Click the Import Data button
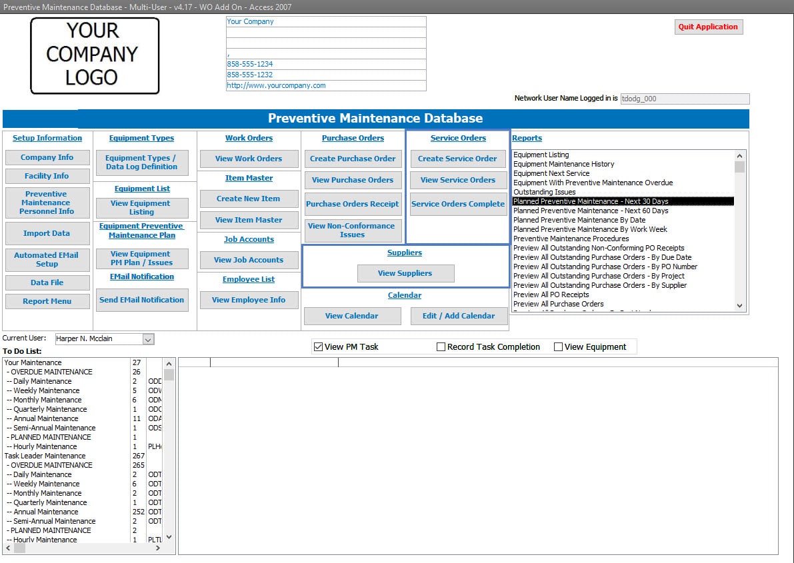The width and height of the screenshot is (794, 563). click(x=47, y=233)
